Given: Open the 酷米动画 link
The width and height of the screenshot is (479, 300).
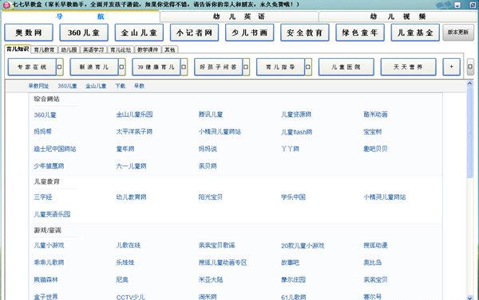Looking at the screenshot, I should [x=375, y=115].
